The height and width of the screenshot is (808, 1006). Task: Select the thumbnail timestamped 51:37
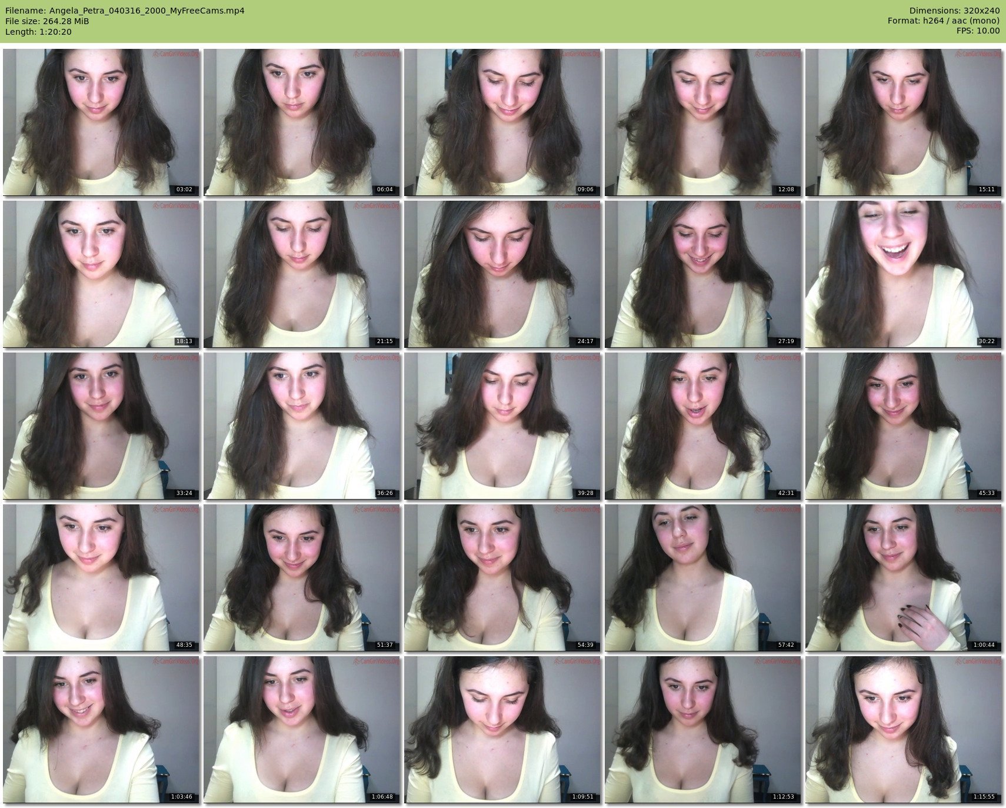[302, 577]
